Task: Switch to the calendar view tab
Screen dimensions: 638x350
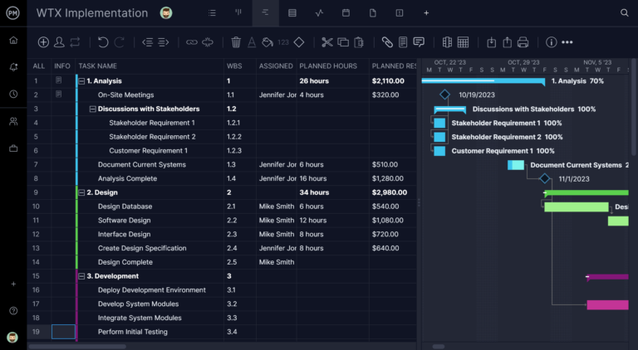Action: tap(346, 13)
